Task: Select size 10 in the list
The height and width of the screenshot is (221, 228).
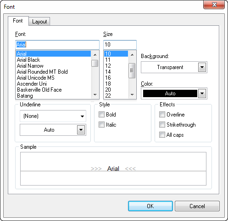Action: 116,54
